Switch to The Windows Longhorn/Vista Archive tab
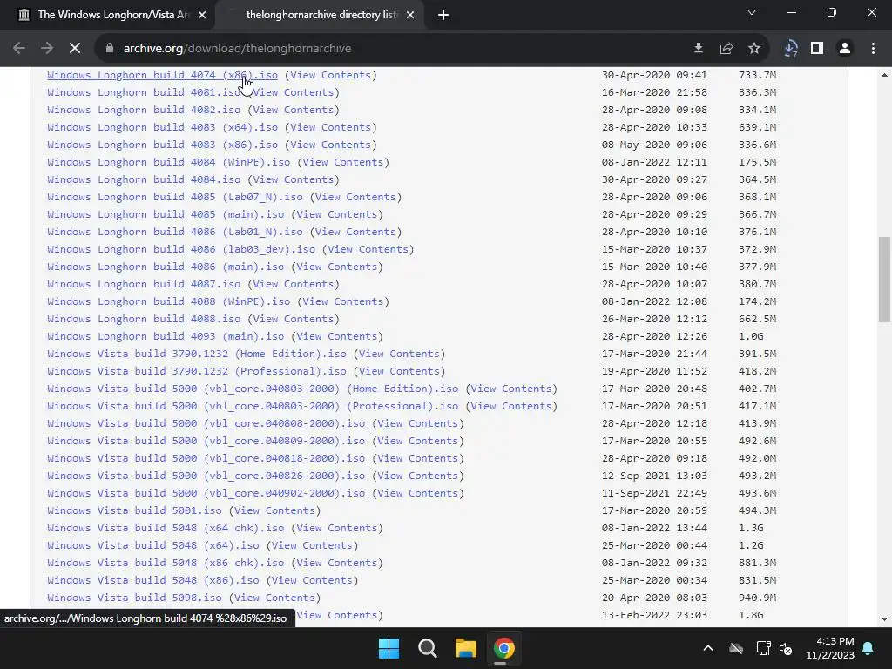Image resolution: width=892 pixels, height=669 pixels. click(x=107, y=16)
